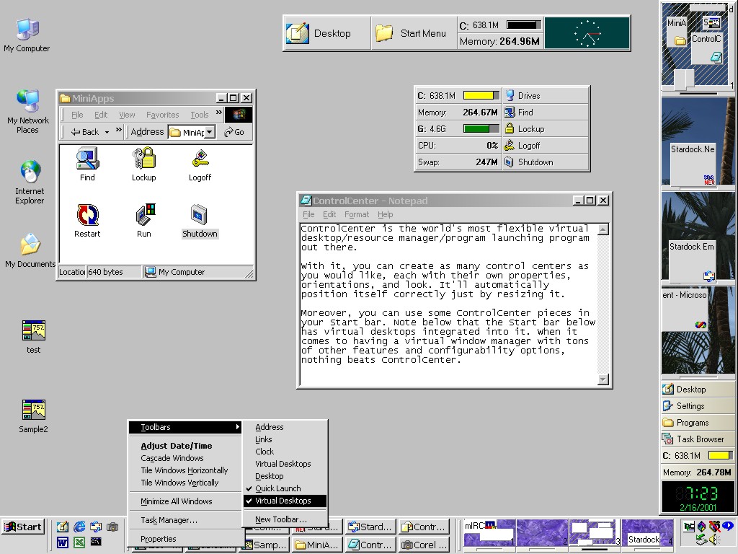738x554 pixels.
Task: Click the analog clock in top bar
Action: tap(587, 33)
